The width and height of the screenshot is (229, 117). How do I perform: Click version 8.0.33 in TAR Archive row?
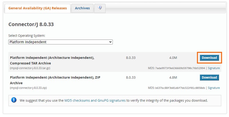131,58
